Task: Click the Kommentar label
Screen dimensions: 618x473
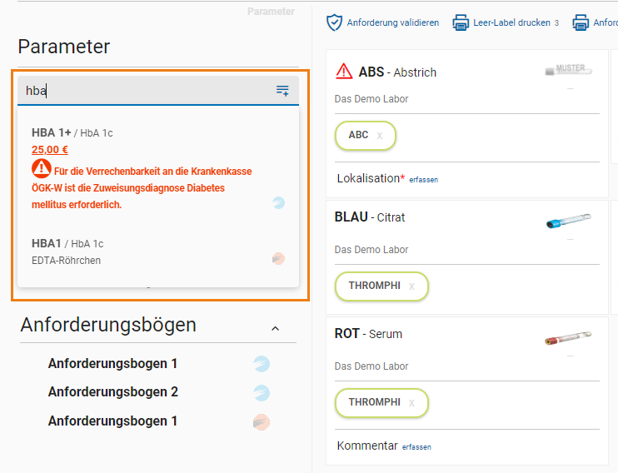Action: pos(367,446)
